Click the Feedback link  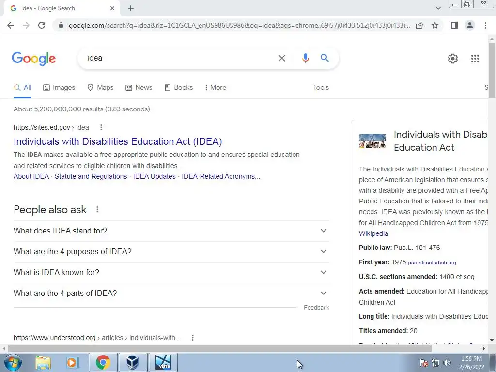click(316, 308)
